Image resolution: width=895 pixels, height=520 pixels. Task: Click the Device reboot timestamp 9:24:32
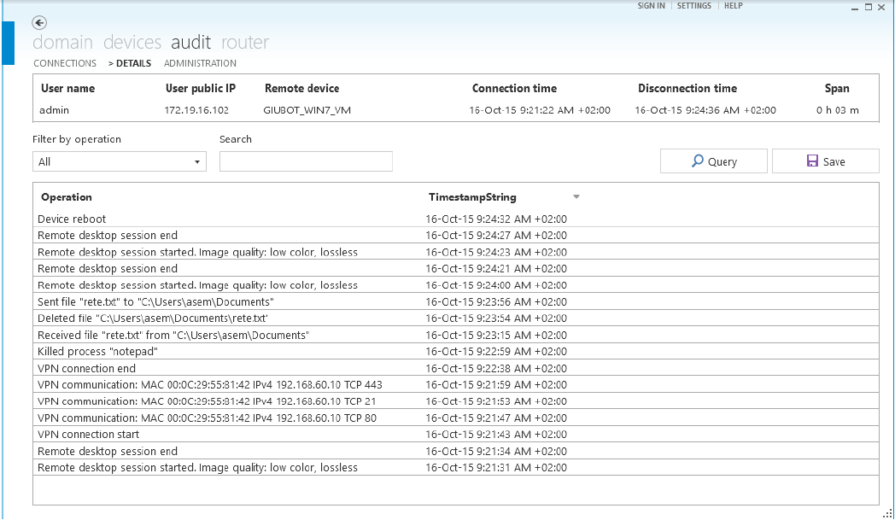(496, 219)
